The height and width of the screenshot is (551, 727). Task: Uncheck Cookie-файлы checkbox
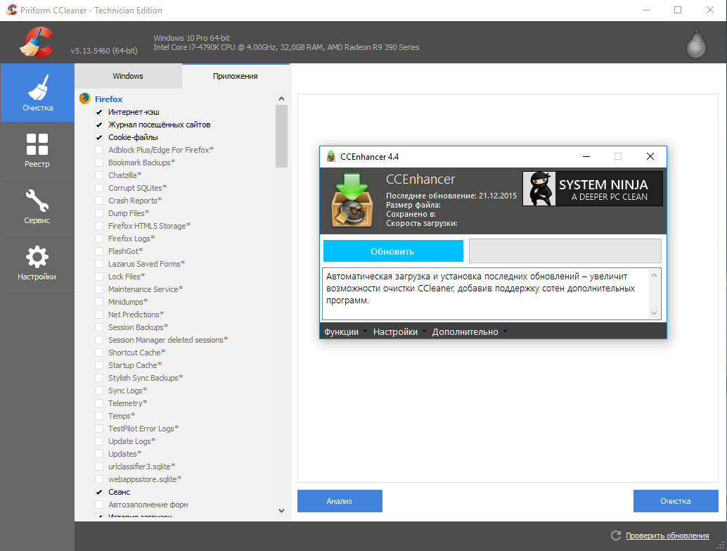tap(99, 137)
